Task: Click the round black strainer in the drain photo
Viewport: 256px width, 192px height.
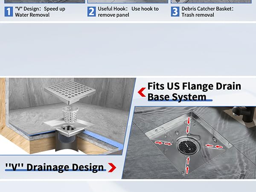Action: pyautogui.click(x=187, y=147)
